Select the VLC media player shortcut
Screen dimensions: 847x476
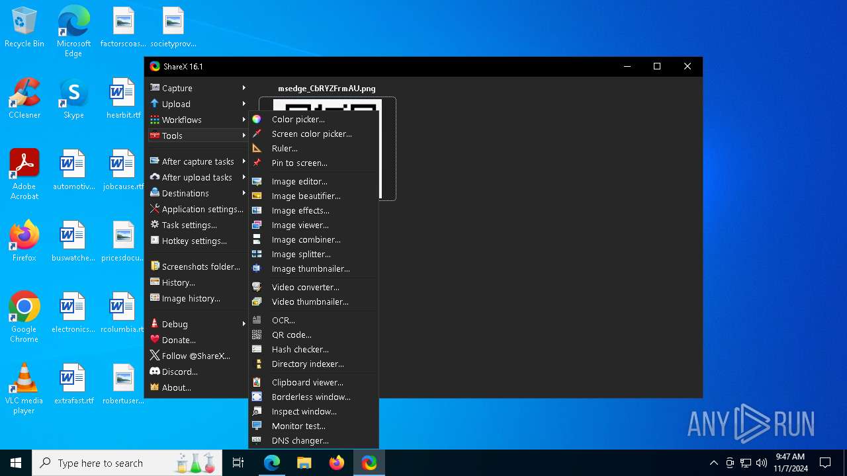click(x=24, y=389)
